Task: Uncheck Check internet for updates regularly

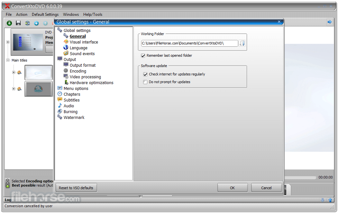Action: (x=145, y=74)
